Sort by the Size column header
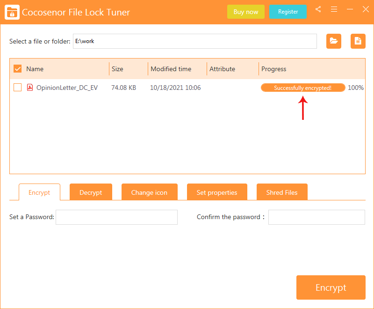 pos(117,69)
